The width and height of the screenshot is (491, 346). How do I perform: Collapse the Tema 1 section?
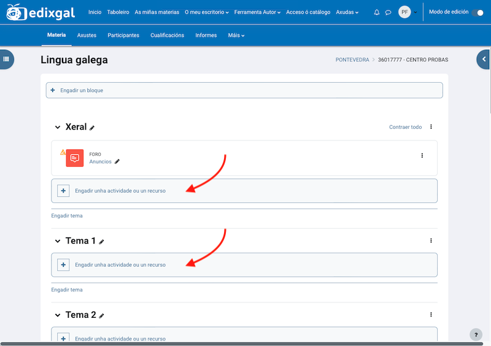coord(58,241)
